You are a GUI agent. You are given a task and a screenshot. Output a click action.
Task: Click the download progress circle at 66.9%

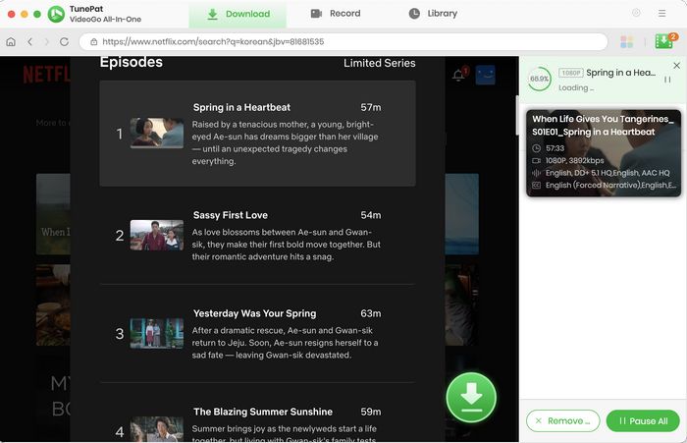pos(539,79)
